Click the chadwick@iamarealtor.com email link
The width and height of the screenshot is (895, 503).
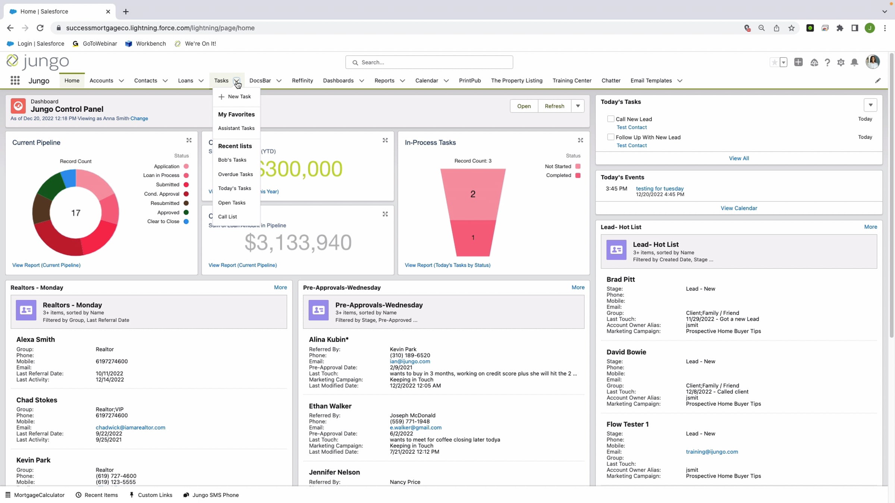(x=131, y=427)
